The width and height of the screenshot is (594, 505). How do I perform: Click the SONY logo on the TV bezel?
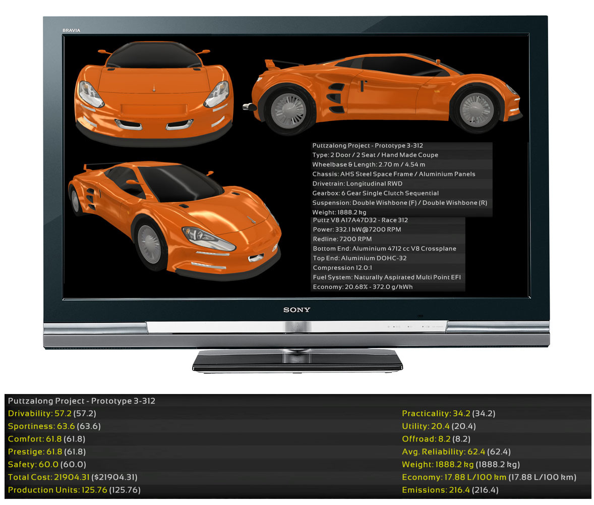(296, 310)
